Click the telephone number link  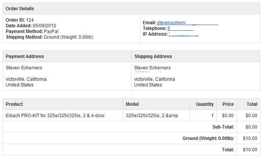click(180, 28)
